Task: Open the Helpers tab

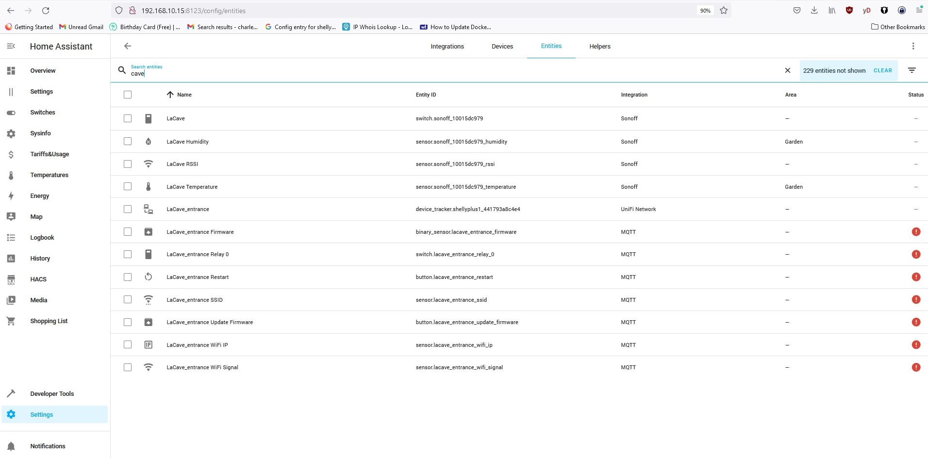Action: pos(600,47)
